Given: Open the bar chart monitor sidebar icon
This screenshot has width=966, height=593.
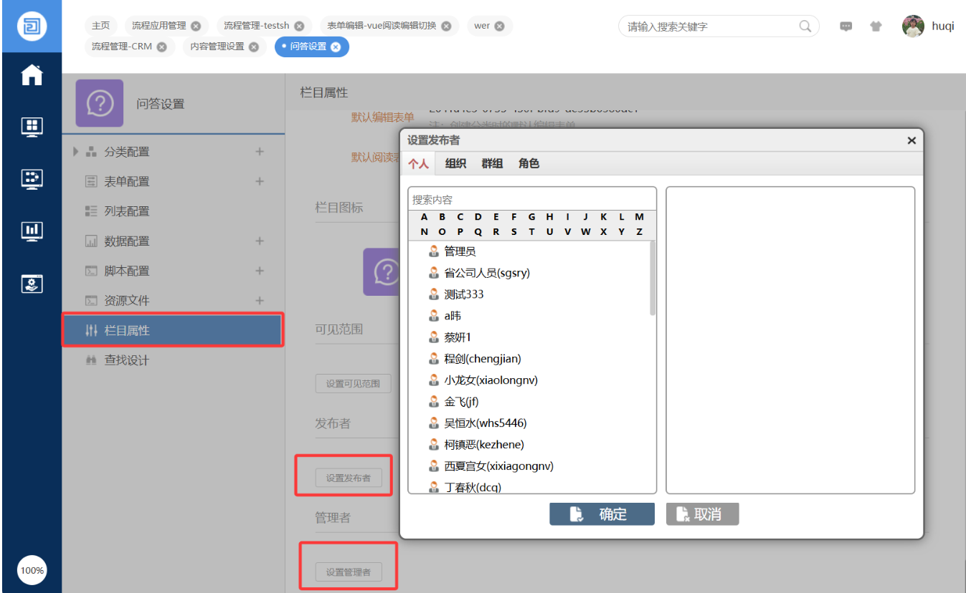Looking at the screenshot, I should click(32, 231).
